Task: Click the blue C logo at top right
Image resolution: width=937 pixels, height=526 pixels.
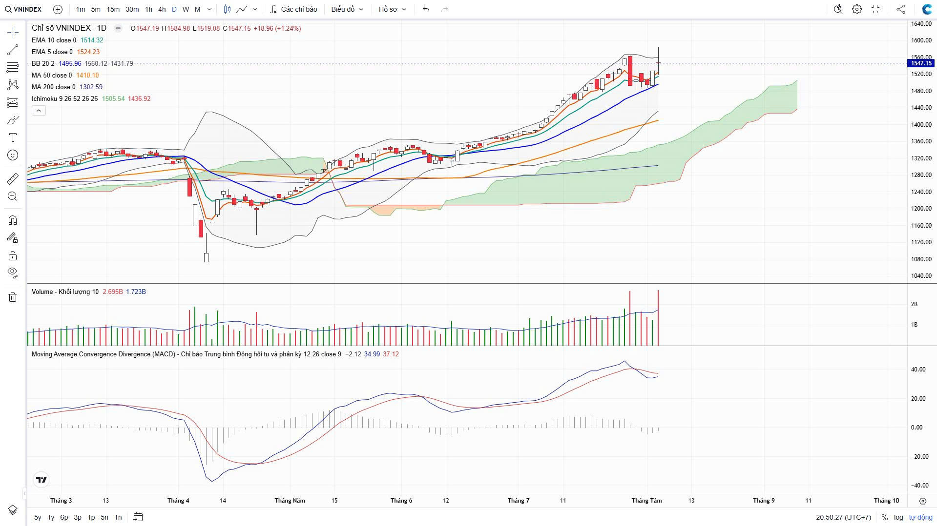Action: pyautogui.click(x=926, y=9)
